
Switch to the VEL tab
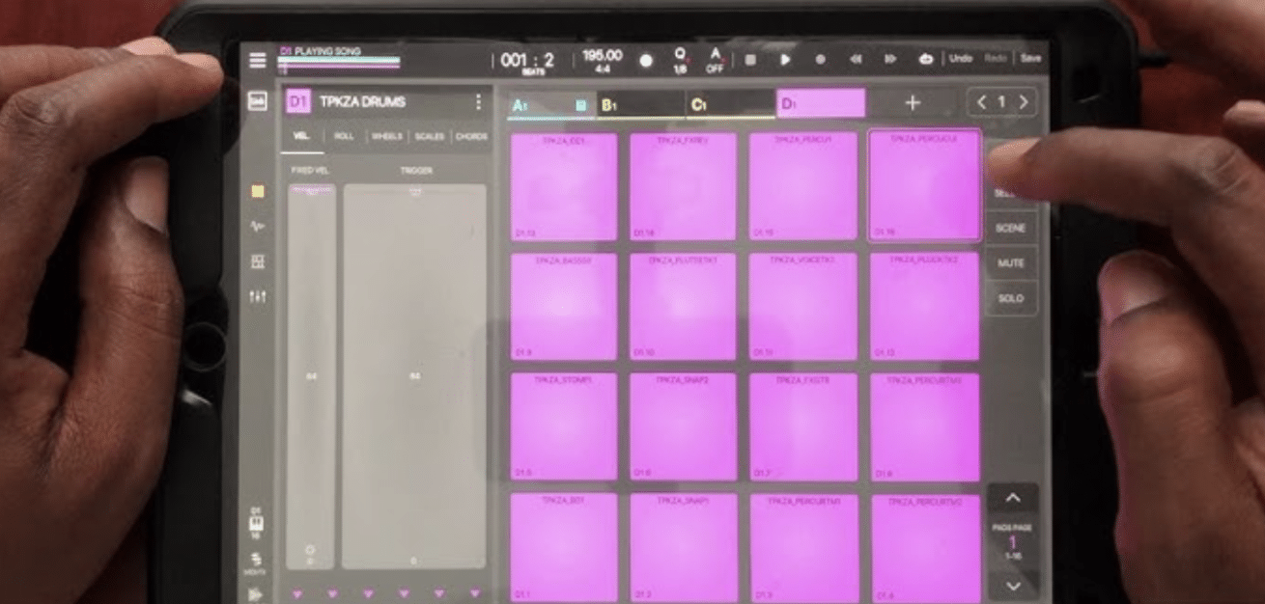(301, 137)
